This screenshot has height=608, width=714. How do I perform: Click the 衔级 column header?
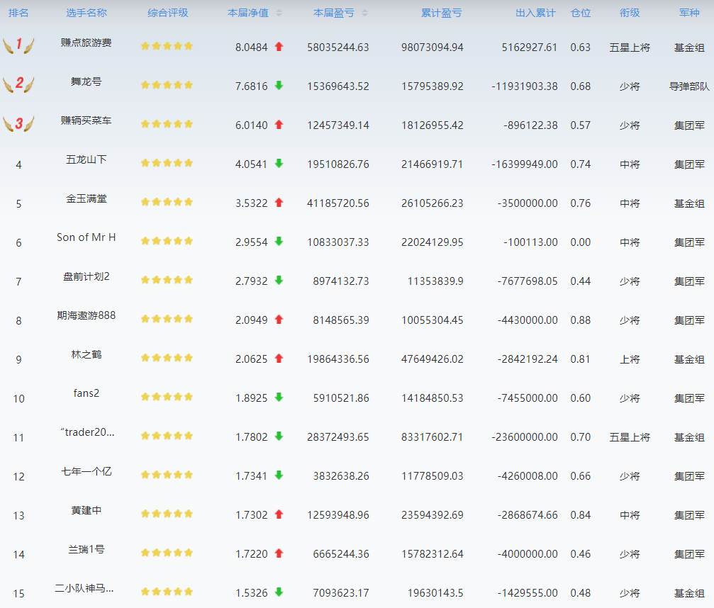click(x=630, y=13)
